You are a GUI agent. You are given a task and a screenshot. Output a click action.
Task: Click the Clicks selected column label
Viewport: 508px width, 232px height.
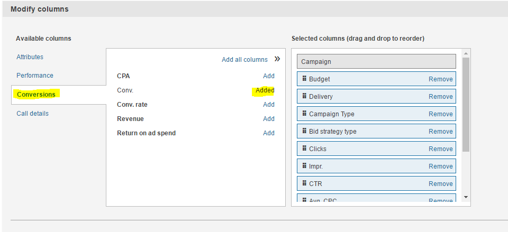[x=318, y=149]
